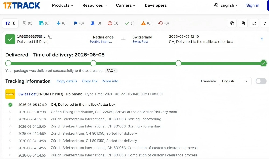The height and width of the screenshot is (159, 269).
Task: Click the final delivered progress checkmark
Action: coord(264,63)
